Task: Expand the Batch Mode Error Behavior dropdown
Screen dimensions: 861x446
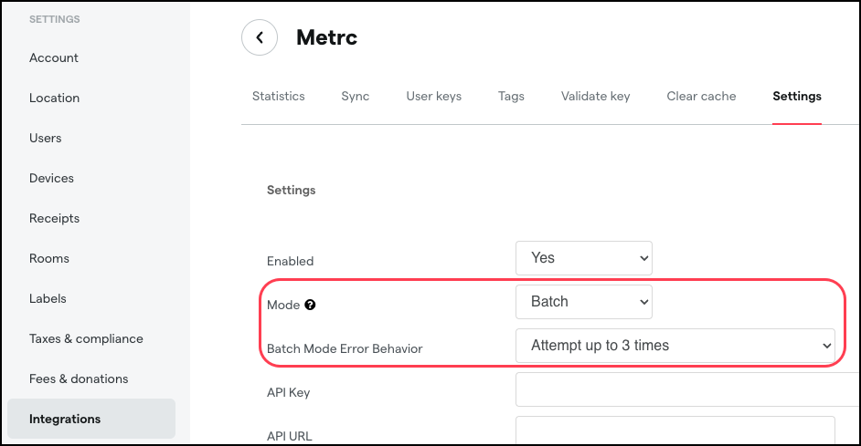Action: [x=675, y=346]
